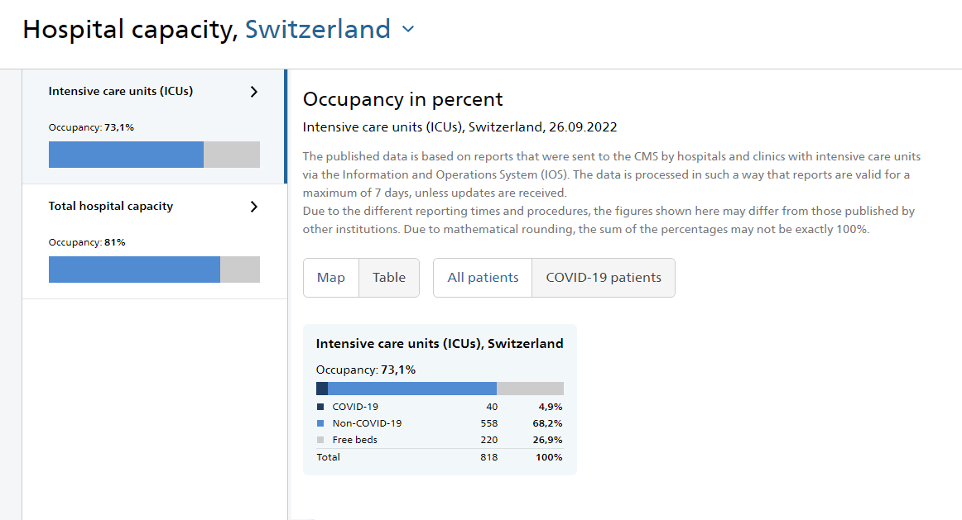Switch to the Map view tab
Screen dimensions: 962x520
coord(331,278)
